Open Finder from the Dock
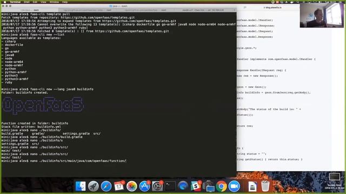Screen dimensions: 346x194 (x=81, y=186)
